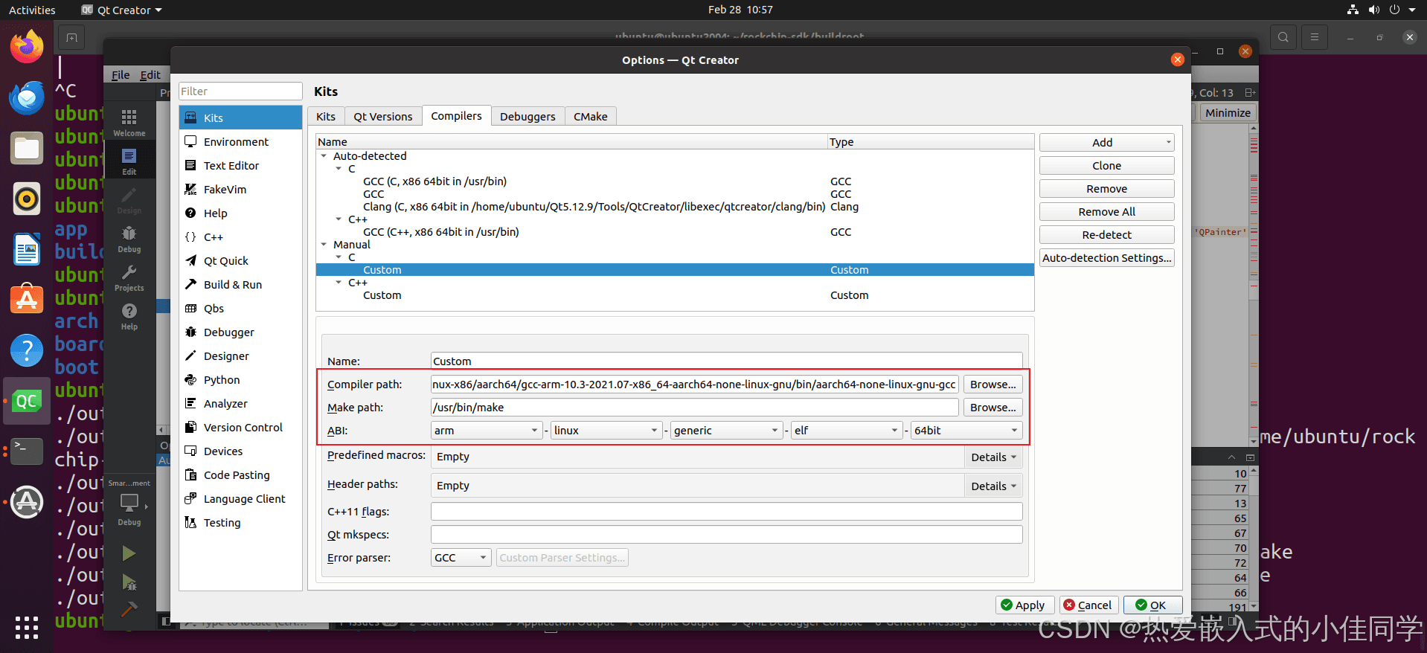Click the Remove button
This screenshot has height=653, width=1427.
[1106, 189]
